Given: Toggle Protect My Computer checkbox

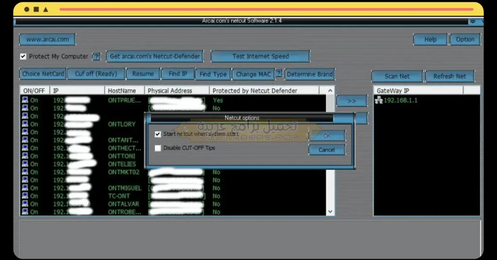Looking at the screenshot, I should (23, 56).
